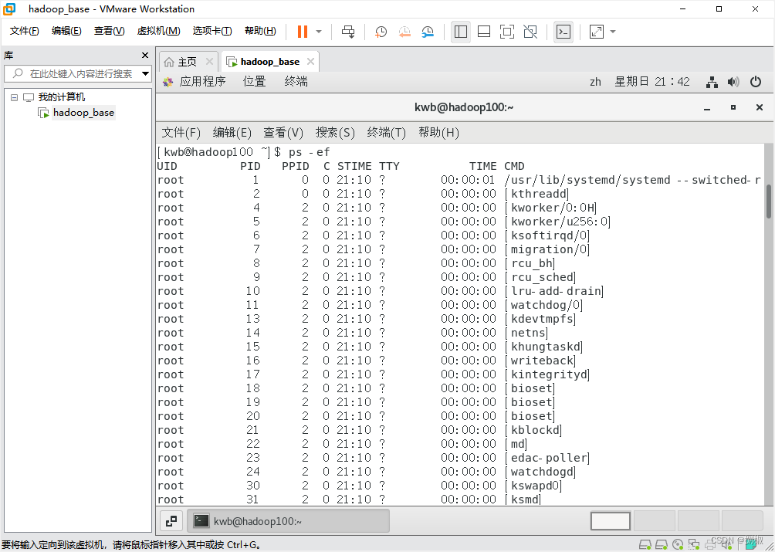Click the [watchdogd] process entry
The image size is (775, 552).
[x=540, y=472]
